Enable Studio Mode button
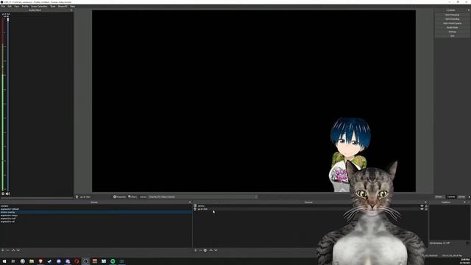471x265 pixels. coord(452,27)
